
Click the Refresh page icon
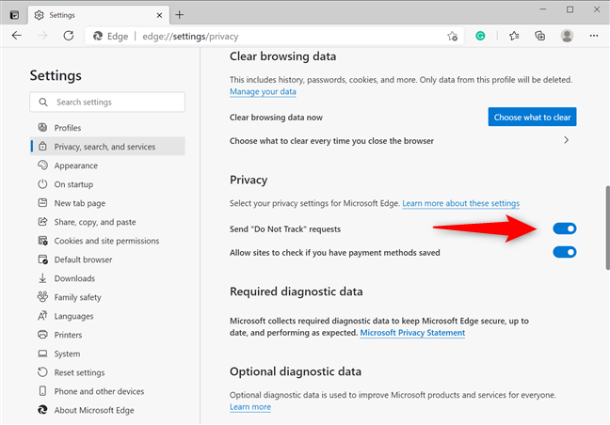pyautogui.click(x=69, y=36)
